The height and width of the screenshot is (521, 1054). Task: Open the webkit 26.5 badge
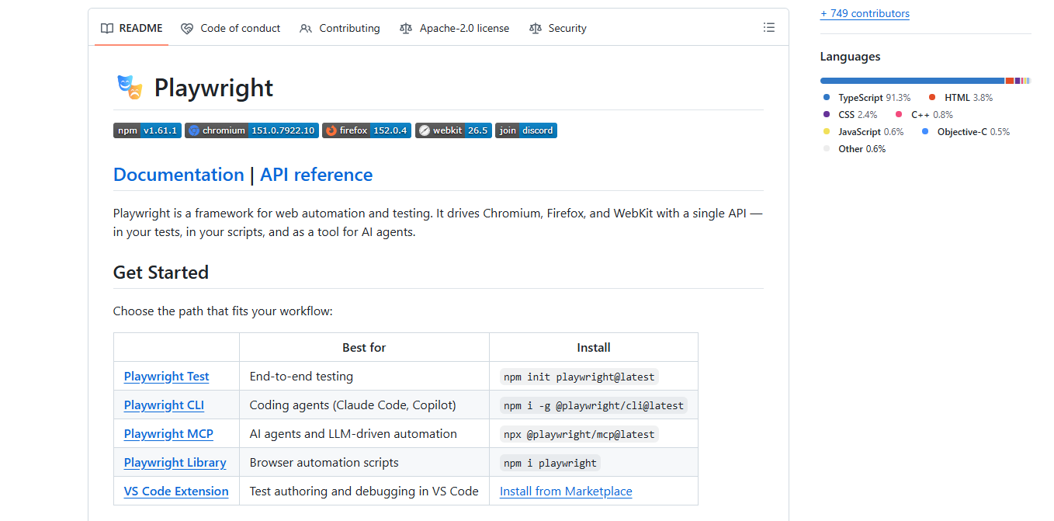pos(453,130)
